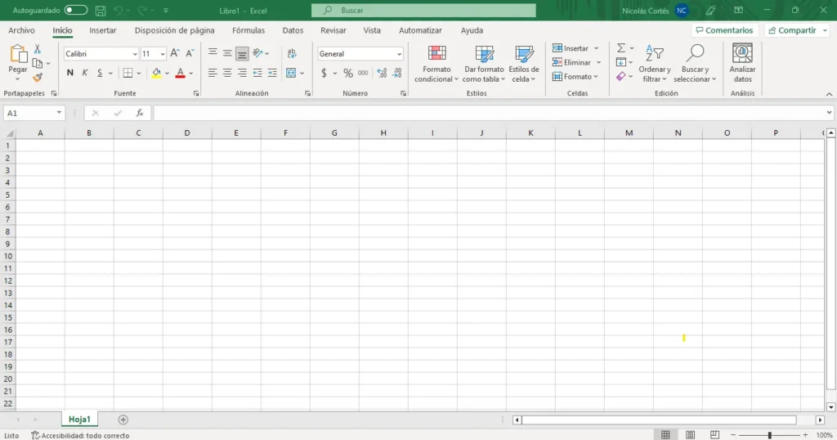Decrease font size with smaller A
The width and height of the screenshot is (837, 440).
190,53
